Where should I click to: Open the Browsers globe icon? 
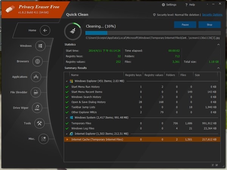tap(37, 61)
